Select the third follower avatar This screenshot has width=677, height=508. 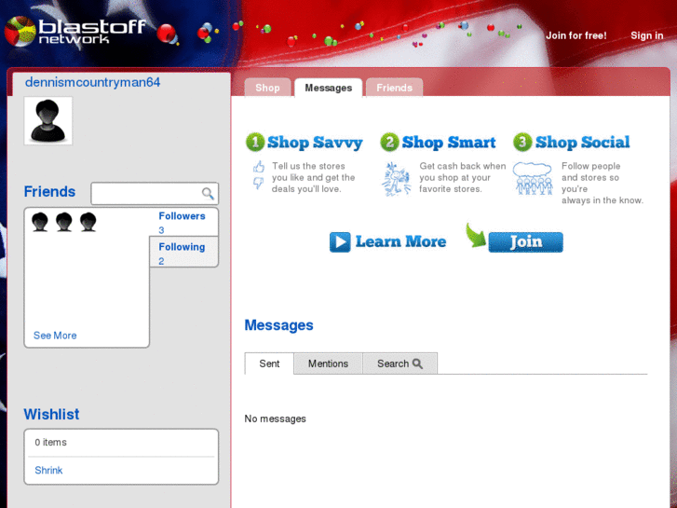[x=88, y=222]
